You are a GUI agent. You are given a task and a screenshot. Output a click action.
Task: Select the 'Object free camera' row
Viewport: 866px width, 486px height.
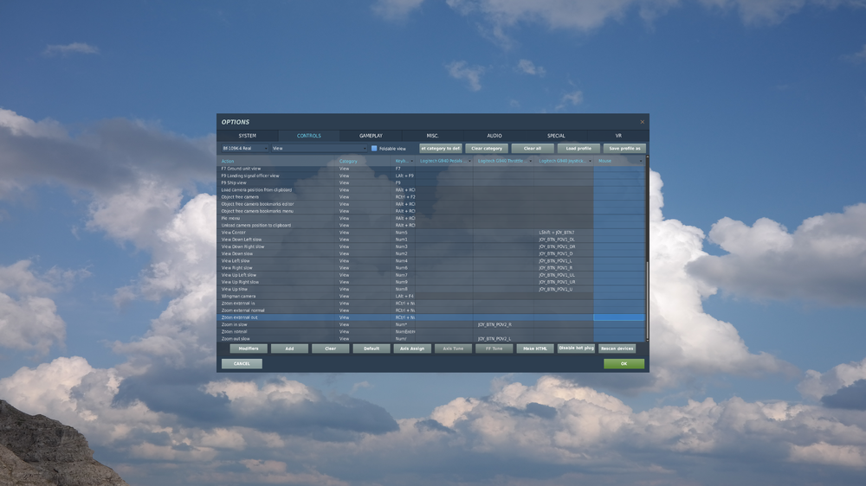click(431, 197)
